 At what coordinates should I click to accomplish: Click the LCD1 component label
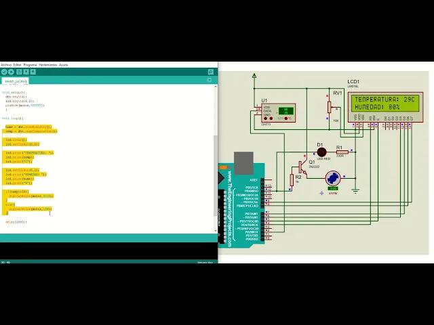tap(353, 81)
